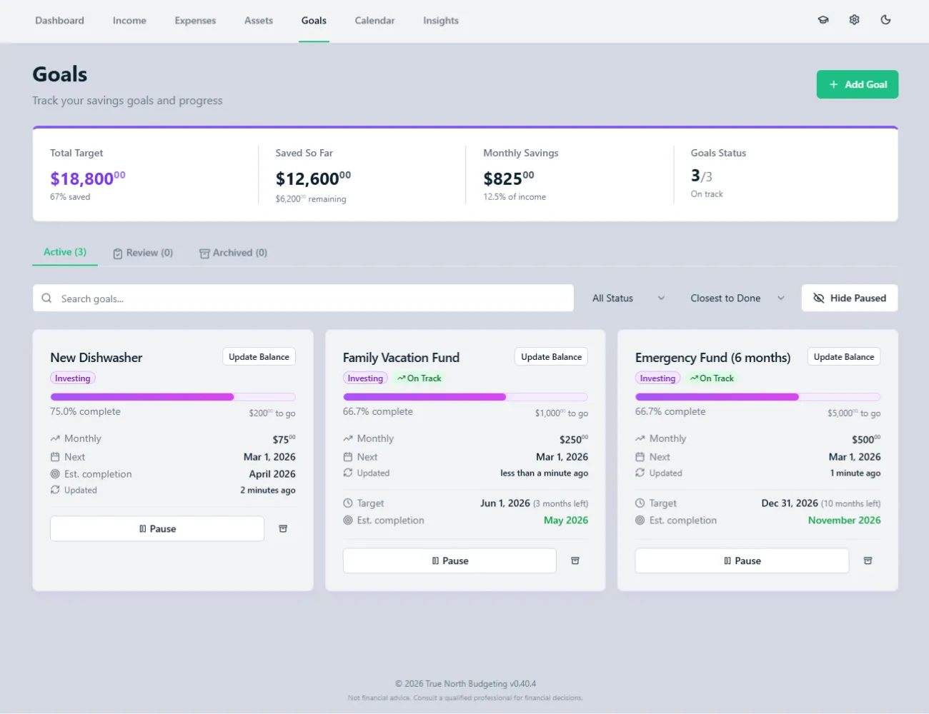The width and height of the screenshot is (929, 714).
Task: Open app settings with the gear icon
Action: coord(854,20)
